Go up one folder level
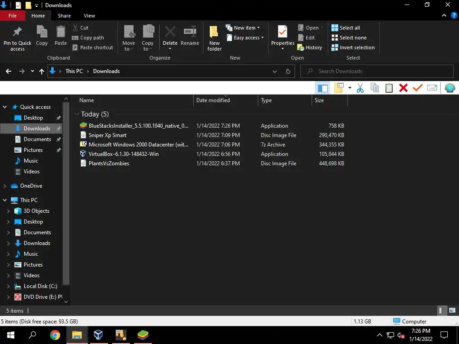Screen dimensions: 459x344 (42, 71)
